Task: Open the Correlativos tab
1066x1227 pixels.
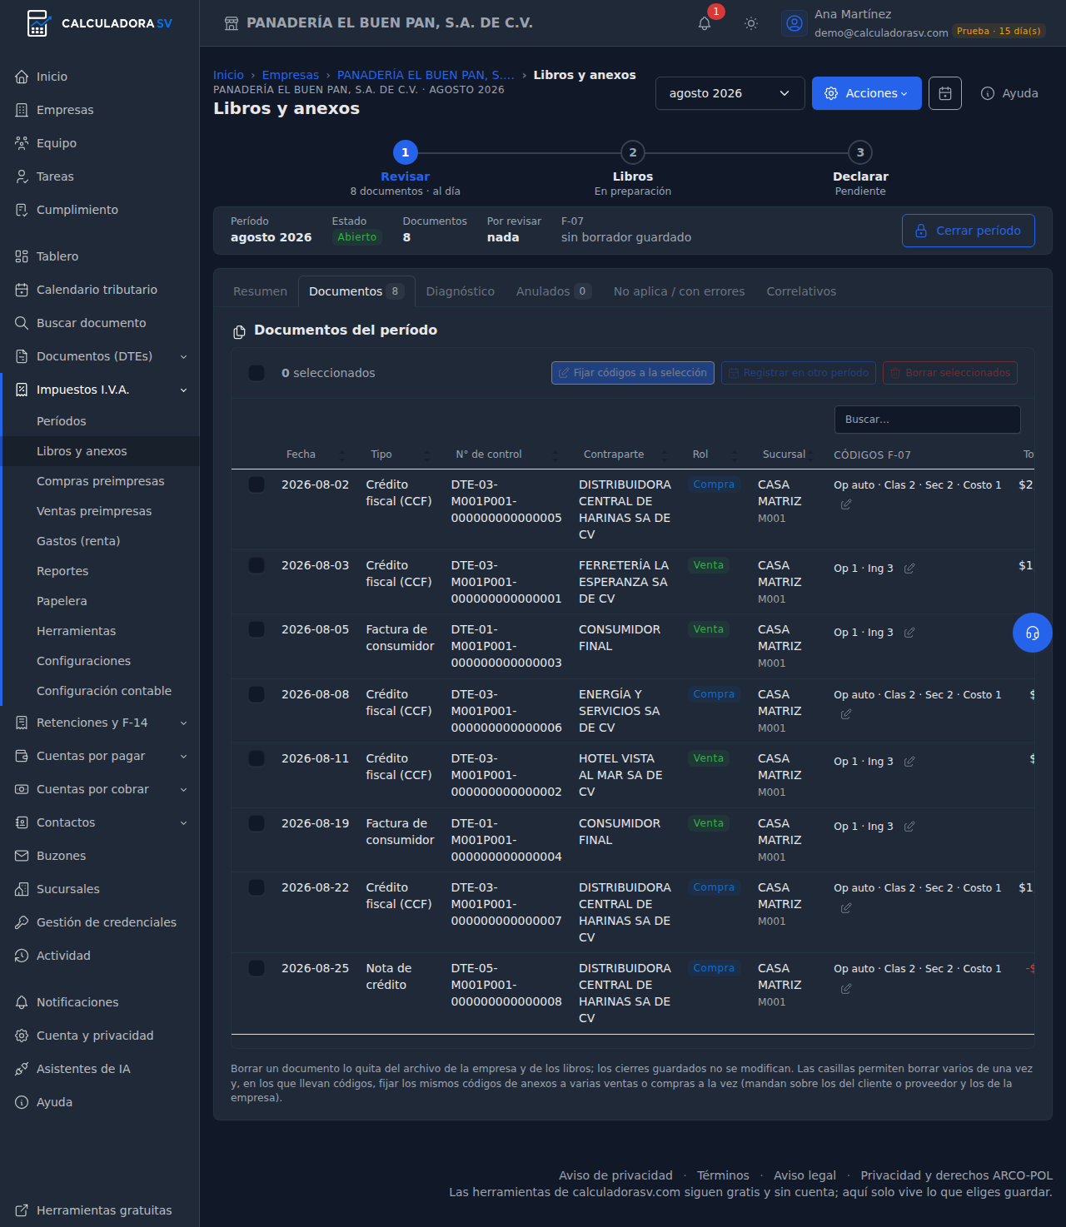Action: point(801,291)
